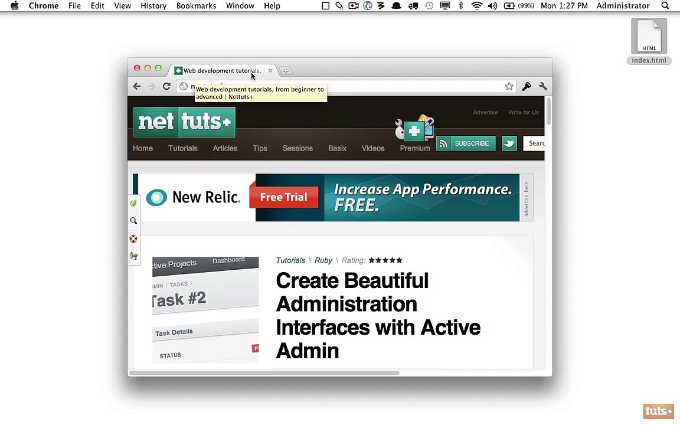
Task: Click the browser back arrow
Action: coord(137,86)
